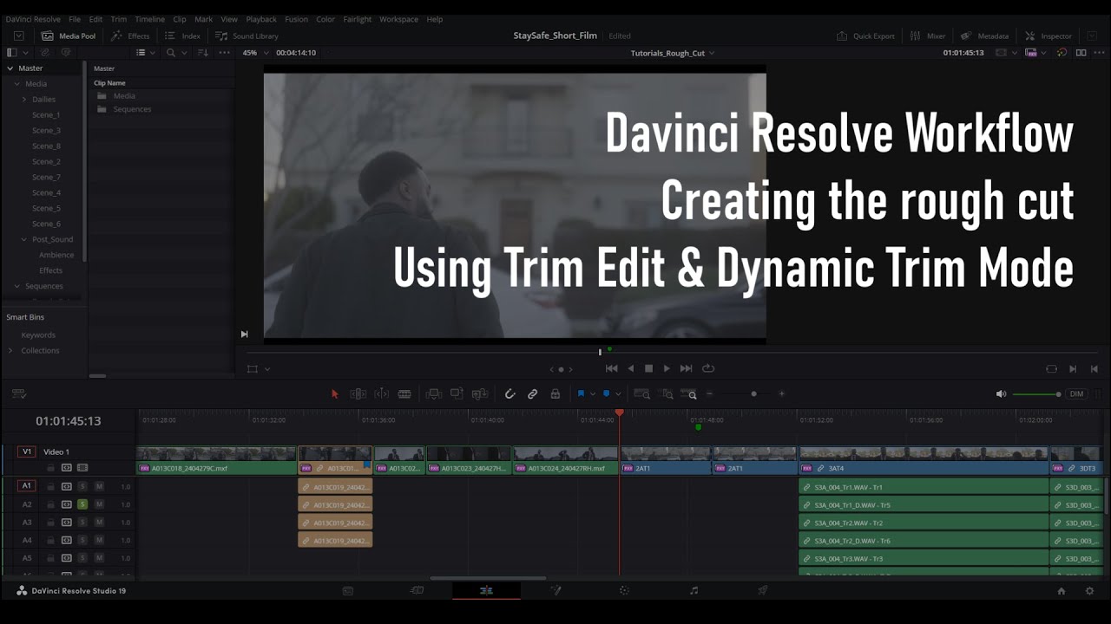Click the Replace Clip toolbar icon
1111x624 pixels.
(x=480, y=393)
